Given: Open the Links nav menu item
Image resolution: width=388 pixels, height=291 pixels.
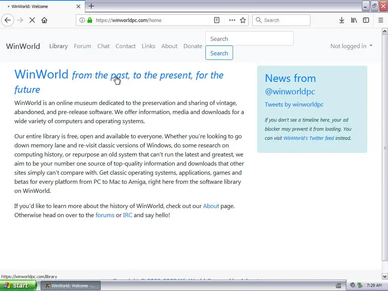Looking at the screenshot, I should [x=149, y=46].
